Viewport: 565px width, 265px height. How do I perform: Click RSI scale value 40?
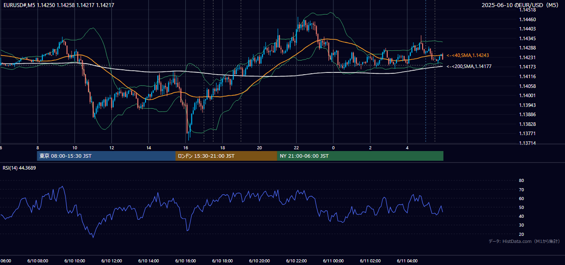(x=521, y=216)
